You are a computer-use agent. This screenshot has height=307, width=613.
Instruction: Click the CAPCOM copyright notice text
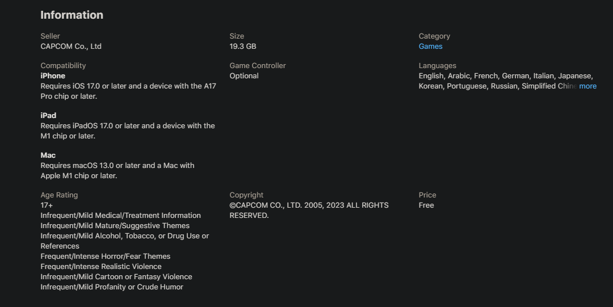coord(309,210)
